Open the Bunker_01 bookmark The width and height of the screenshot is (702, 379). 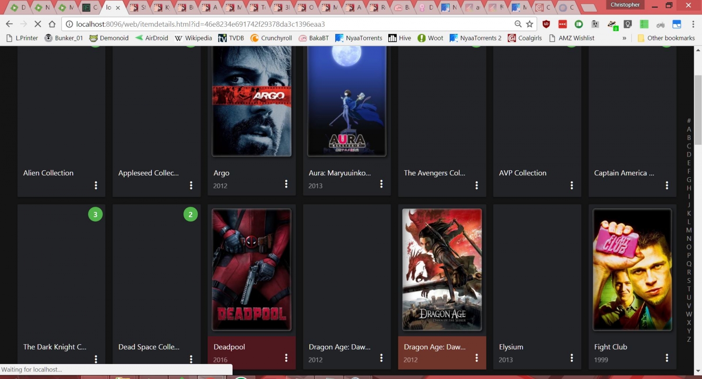pyautogui.click(x=64, y=38)
